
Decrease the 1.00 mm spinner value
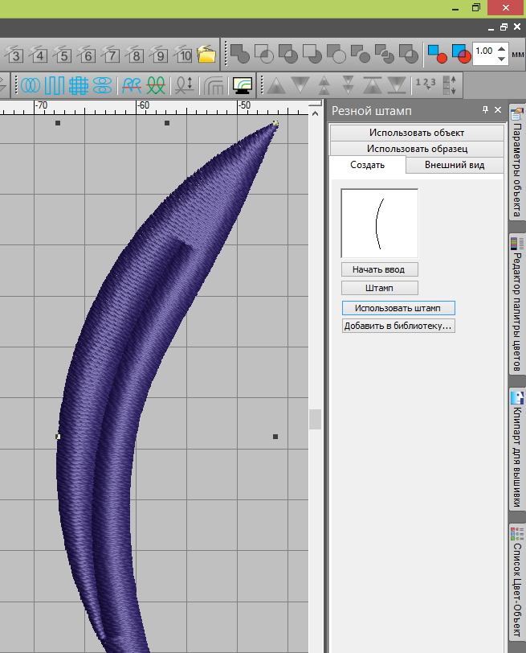tap(502, 58)
